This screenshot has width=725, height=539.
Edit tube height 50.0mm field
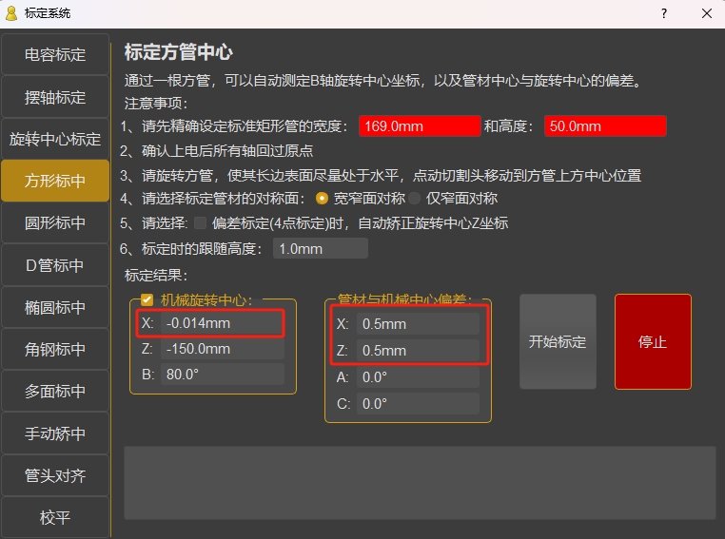click(605, 126)
